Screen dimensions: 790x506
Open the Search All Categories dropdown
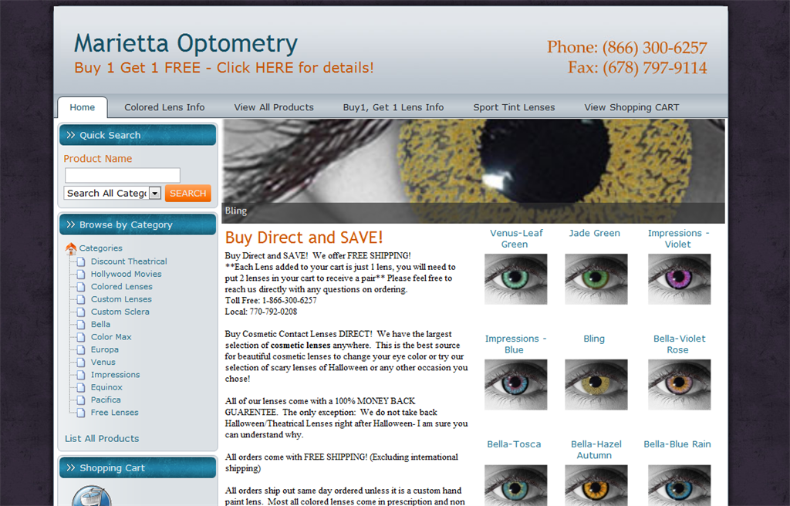113,194
